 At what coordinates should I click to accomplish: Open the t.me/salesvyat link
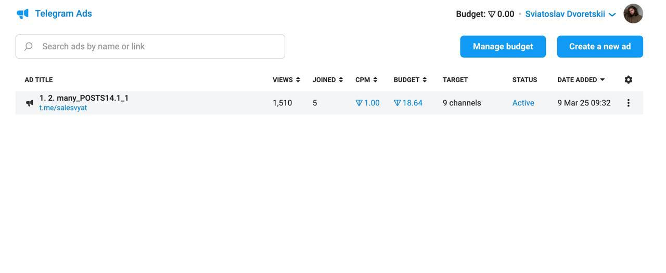63,108
